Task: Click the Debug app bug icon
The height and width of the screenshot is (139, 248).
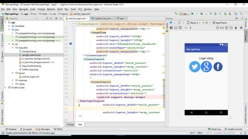Action: pyautogui.click(x=201, y=14)
